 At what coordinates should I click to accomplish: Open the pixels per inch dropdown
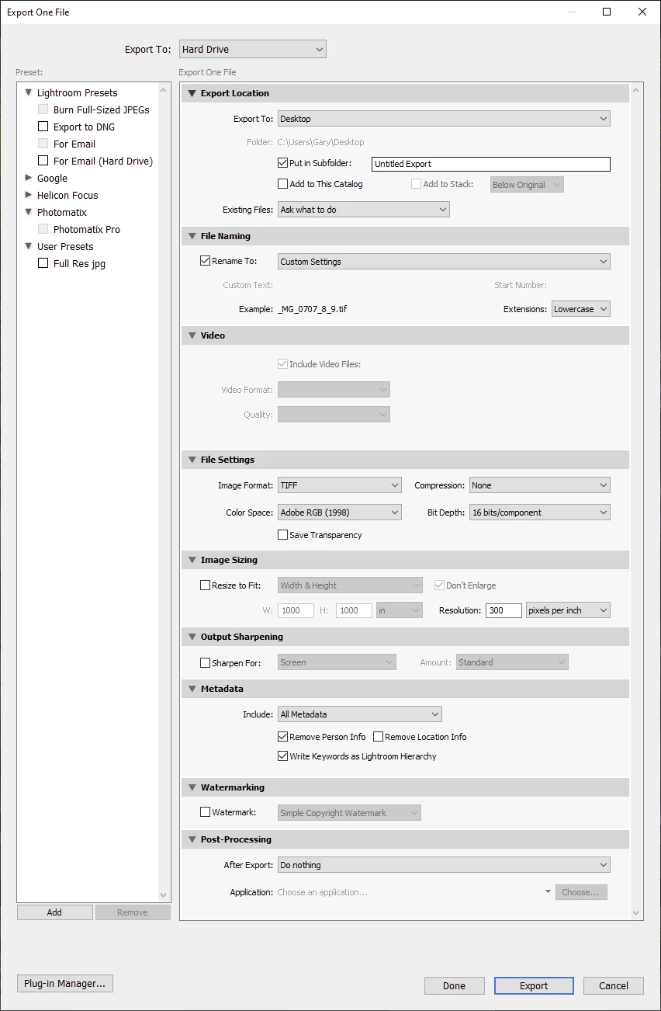click(568, 610)
